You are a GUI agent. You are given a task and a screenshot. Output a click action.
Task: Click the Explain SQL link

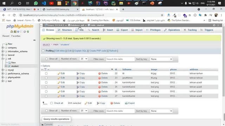[x=81, y=51]
